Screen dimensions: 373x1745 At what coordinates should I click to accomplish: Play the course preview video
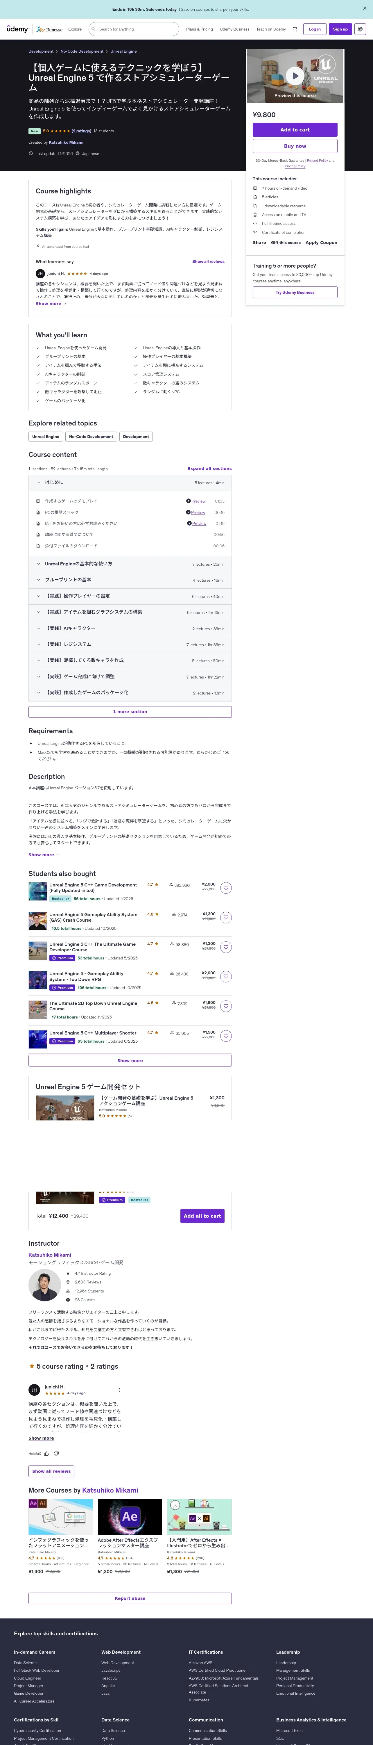(295, 75)
